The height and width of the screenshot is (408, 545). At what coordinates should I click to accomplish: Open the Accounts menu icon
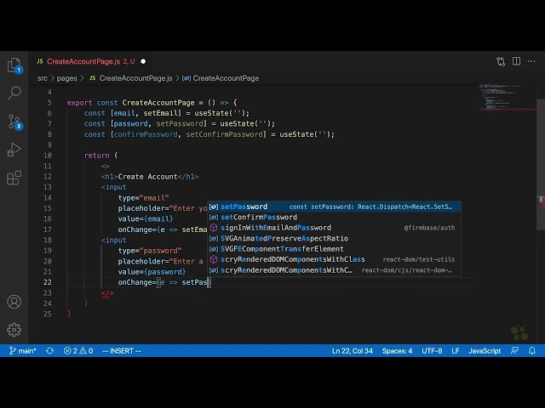14,302
